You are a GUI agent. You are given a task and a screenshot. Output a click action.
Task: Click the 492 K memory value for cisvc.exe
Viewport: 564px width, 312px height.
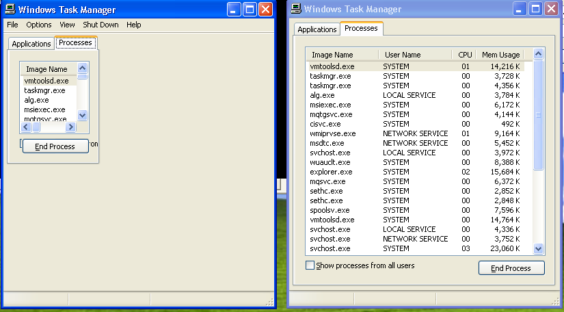pyautogui.click(x=511, y=124)
